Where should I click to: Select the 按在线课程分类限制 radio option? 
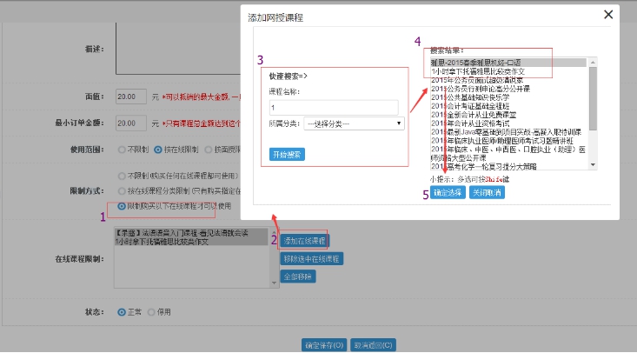click(121, 190)
